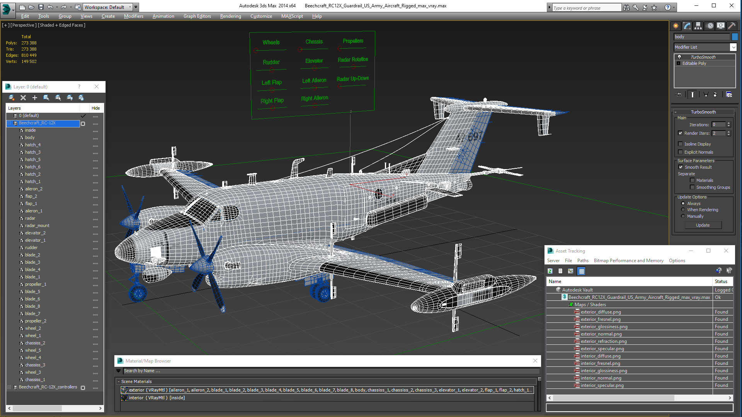Image resolution: width=742 pixels, height=417 pixels.
Task: Click Add Selected Objects plus icon in Layer dialog
Action: [x=35, y=98]
